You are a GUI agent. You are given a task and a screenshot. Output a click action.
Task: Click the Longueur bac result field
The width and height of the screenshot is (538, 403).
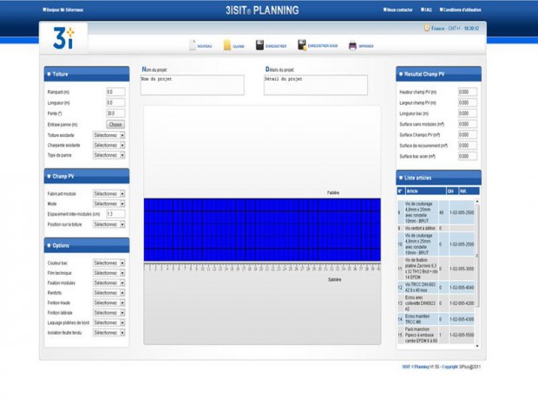(x=468, y=113)
